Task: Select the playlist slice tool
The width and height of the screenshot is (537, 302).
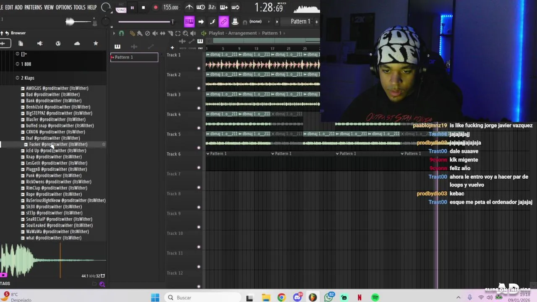Action: 170,33
